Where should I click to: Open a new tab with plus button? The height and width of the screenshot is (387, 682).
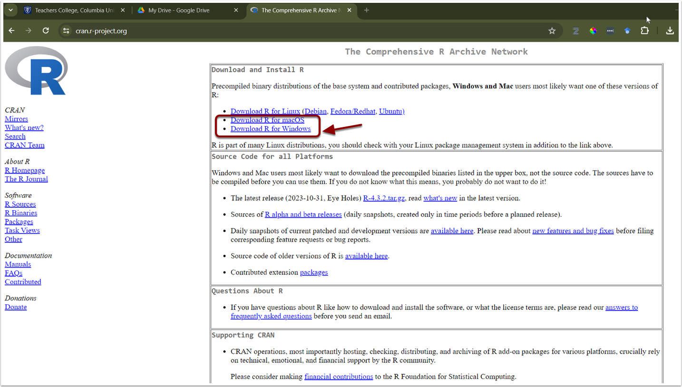tap(366, 10)
